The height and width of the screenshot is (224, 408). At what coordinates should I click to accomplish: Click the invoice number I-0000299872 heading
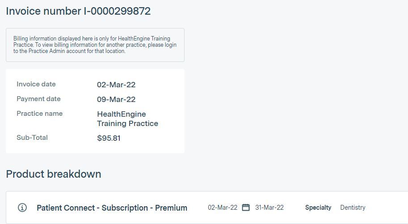78,12
